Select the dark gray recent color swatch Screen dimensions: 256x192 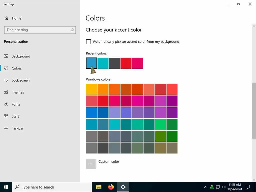(x=114, y=63)
